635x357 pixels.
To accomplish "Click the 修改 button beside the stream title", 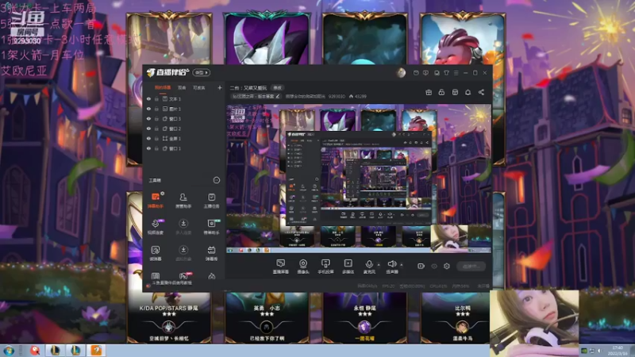I will (x=277, y=88).
